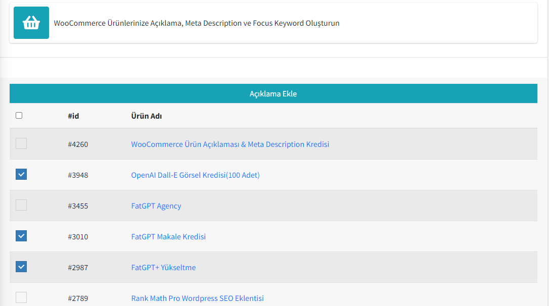Click the WooCommerce Ürünlerinize Açıklama heading text
This screenshot has height=306, width=549.
(x=197, y=23)
